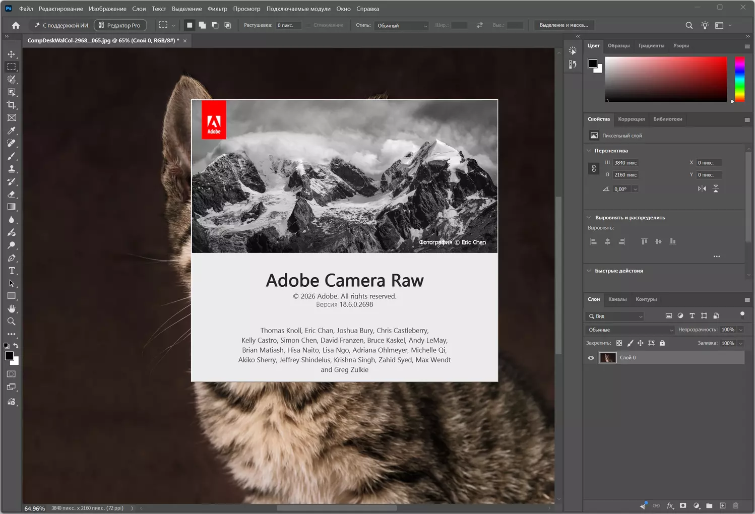Toggle lock image pixels brush icon
755x514 pixels.
pyautogui.click(x=630, y=343)
